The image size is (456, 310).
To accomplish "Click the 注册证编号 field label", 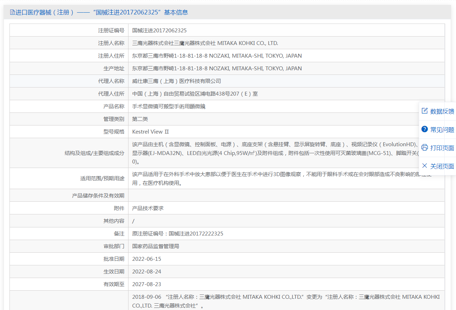I will (x=111, y=31).
